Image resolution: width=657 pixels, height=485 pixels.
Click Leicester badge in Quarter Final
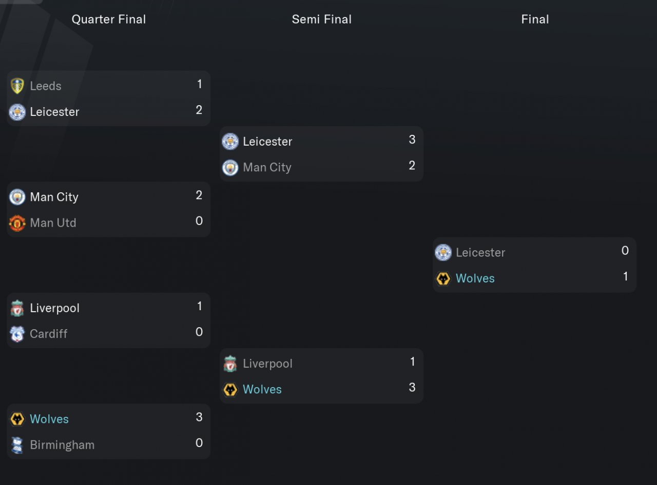(x=17, y=112)
